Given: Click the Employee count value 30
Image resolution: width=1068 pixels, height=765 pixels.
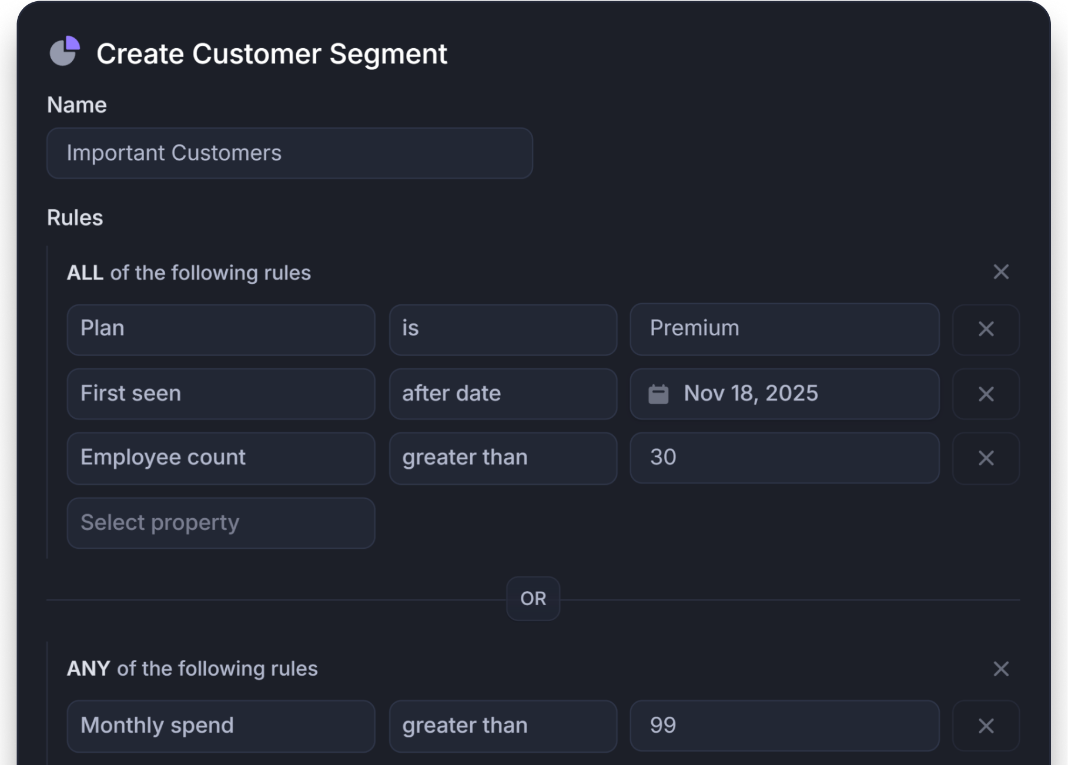Looking at the screenshot, I should 785,458.
